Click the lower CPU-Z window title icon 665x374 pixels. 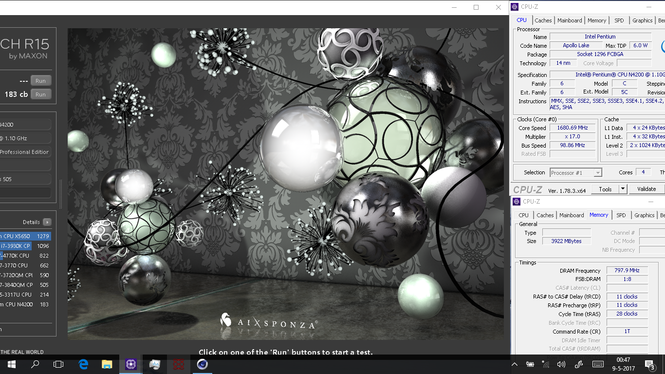click(x=517, y=202)
